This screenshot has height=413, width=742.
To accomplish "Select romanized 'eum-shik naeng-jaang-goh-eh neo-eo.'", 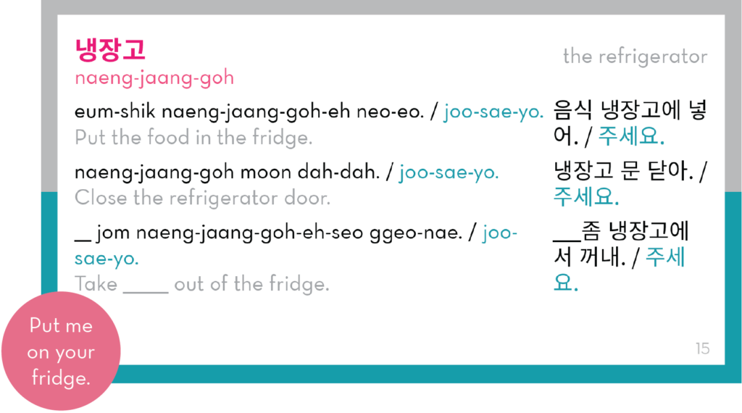I will [x=249, y=112].
